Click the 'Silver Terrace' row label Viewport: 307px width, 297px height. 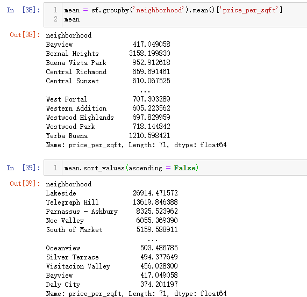click(72, 257)
